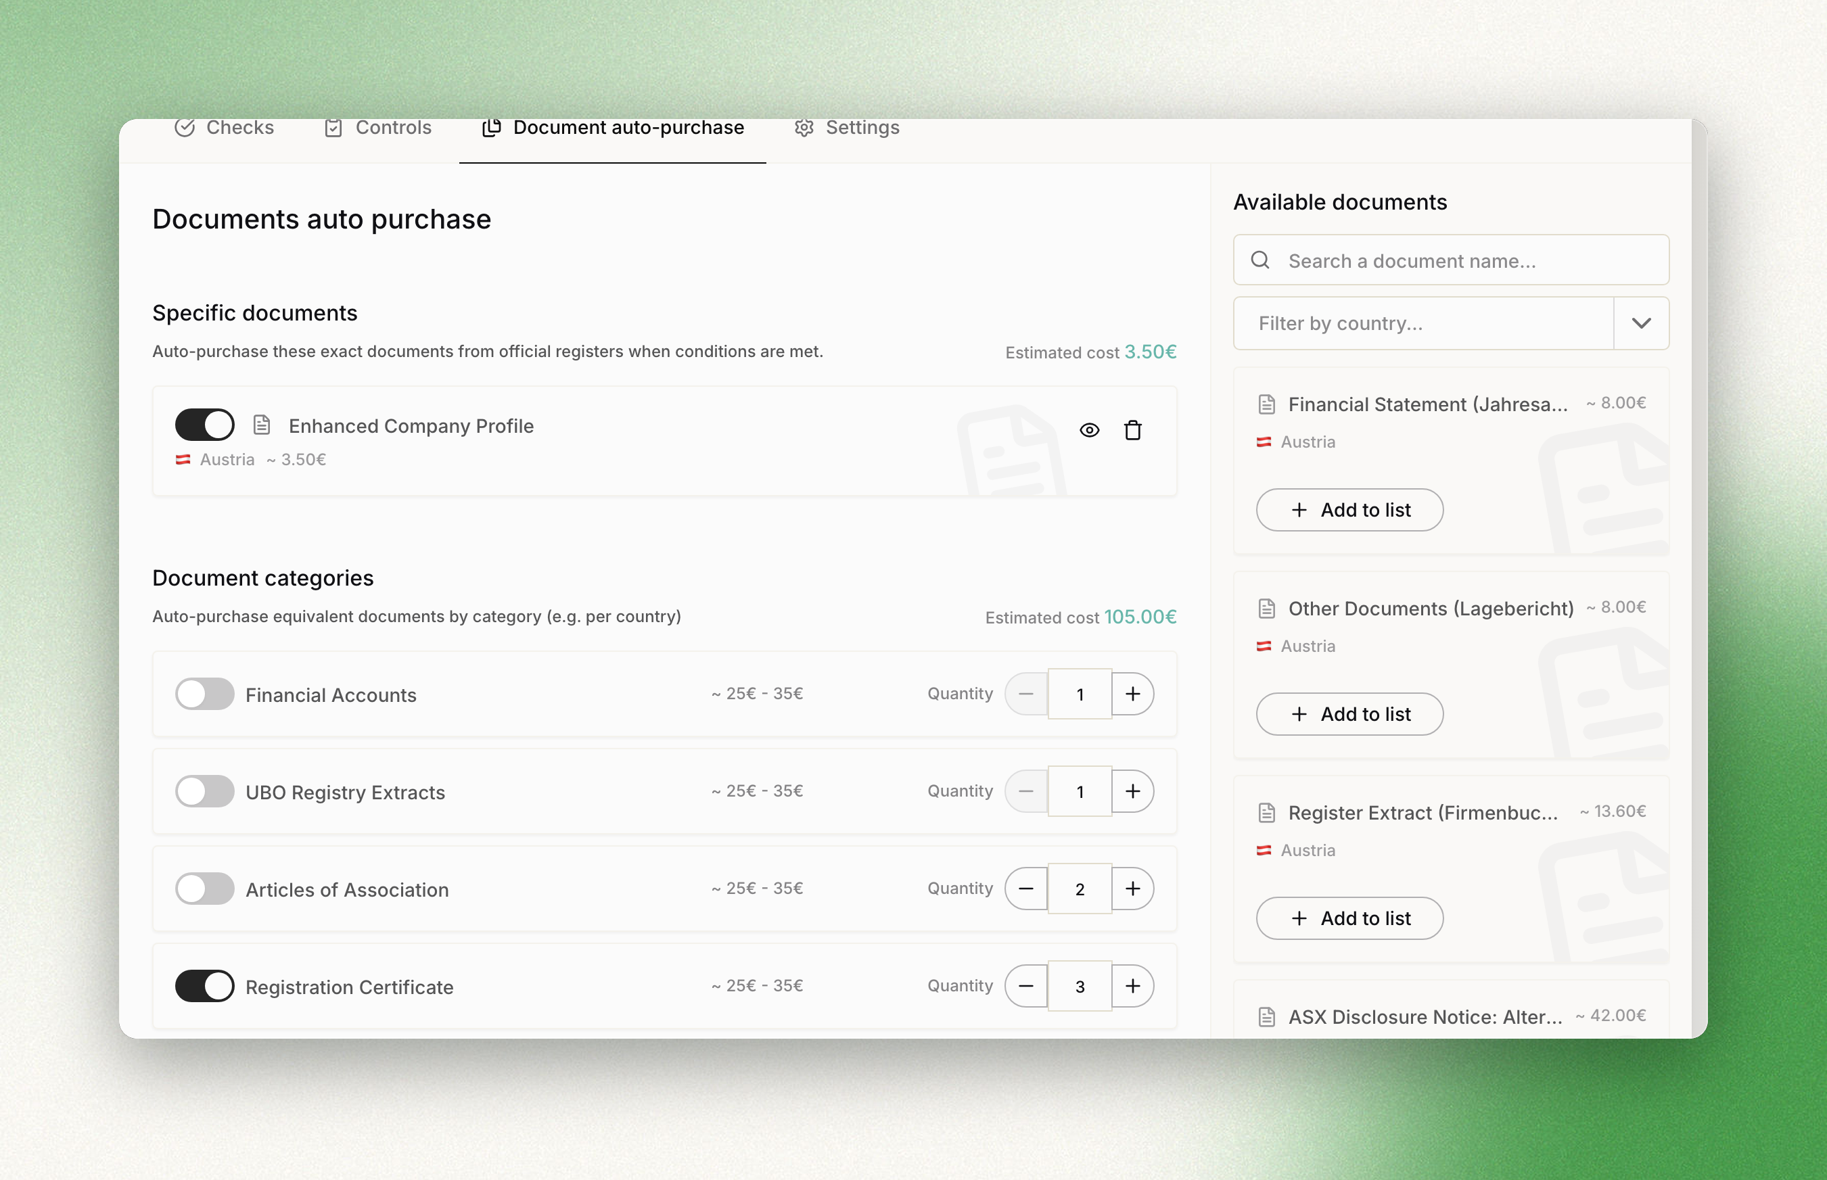
Task: Disable the Enhanced Company Profile toggle
Action: click(205, 425)
